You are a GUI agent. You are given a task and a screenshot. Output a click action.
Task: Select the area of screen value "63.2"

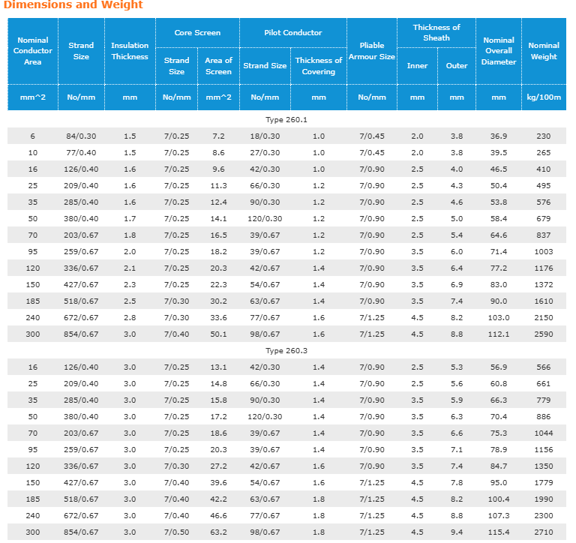click(x=218, y=532)
